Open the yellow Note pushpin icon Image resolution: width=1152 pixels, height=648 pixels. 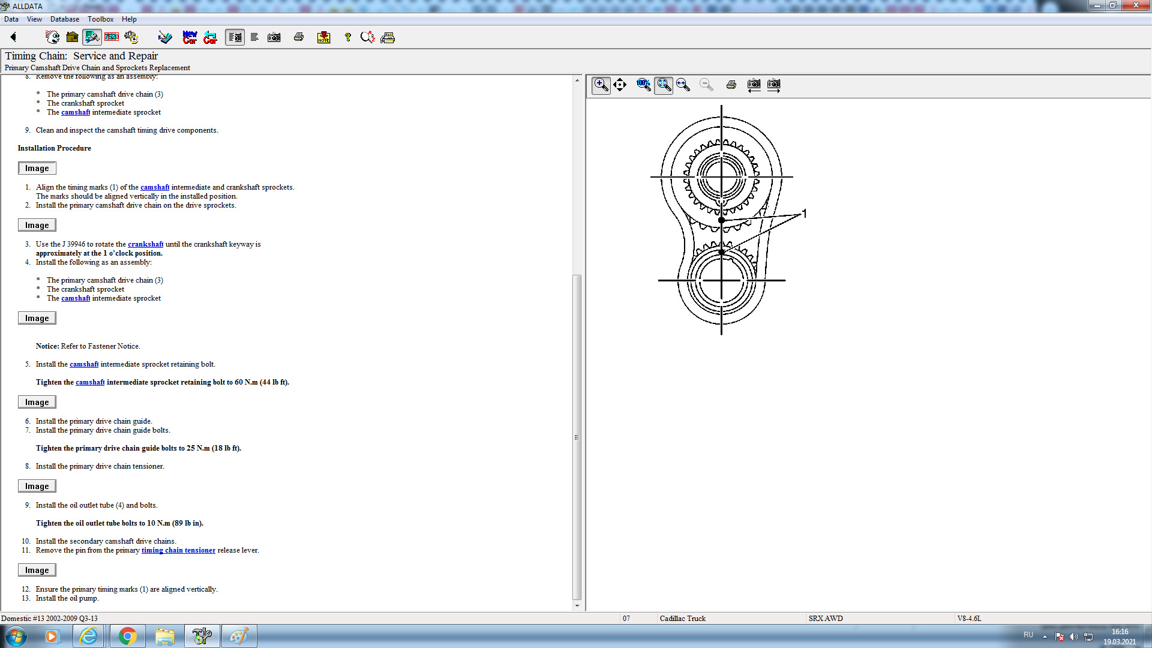[323, 37]
